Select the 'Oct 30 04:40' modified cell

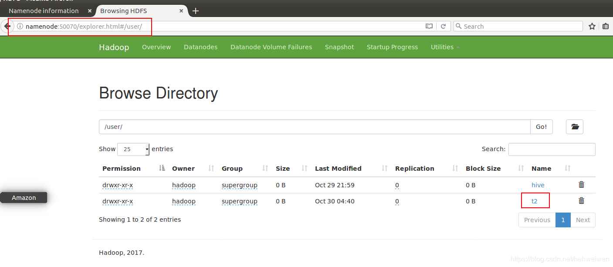(x=335, y=201)
